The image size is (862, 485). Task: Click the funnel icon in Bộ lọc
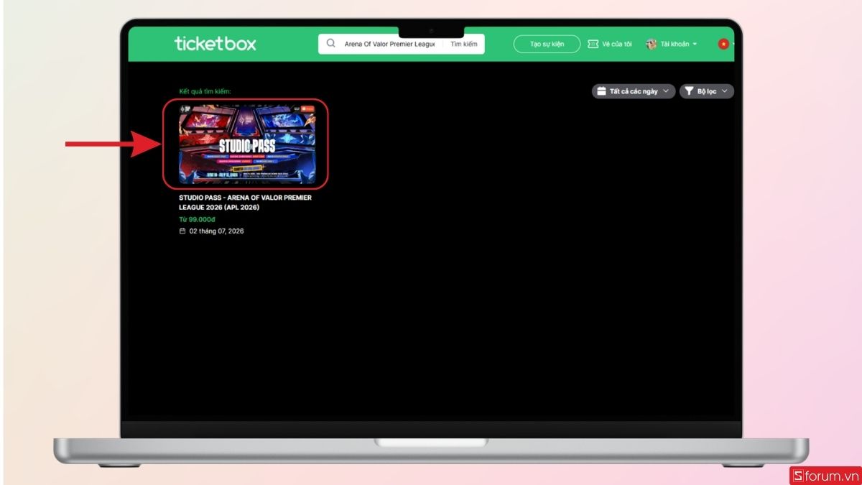[x=689, y=91]
